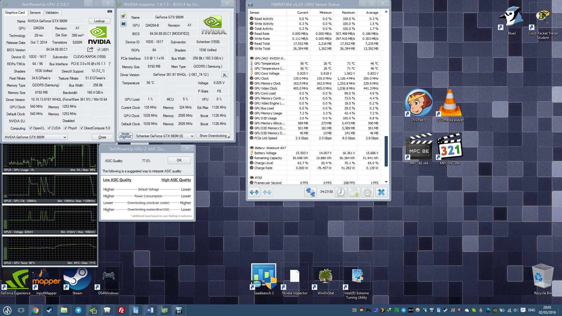562x316 pixels.
Task: Open the Steam desktop shortcut
Action: (x=77, y=281)
